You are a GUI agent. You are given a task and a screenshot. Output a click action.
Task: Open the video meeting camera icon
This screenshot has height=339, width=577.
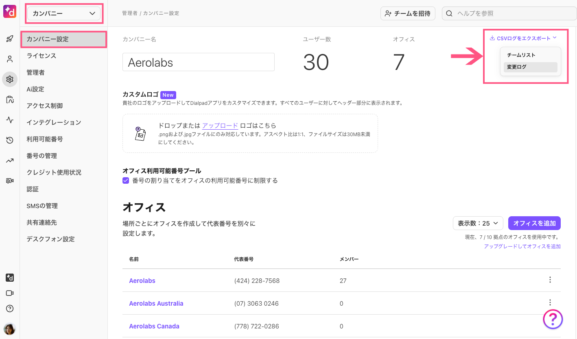[x=10, y=293]
